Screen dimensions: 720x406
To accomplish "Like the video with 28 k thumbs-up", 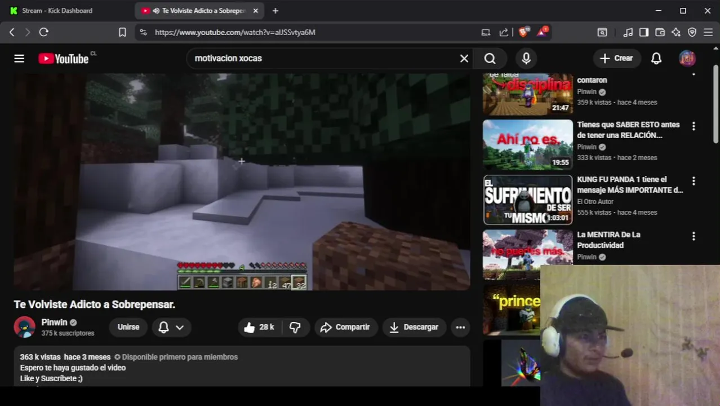I will pos(259,327).
